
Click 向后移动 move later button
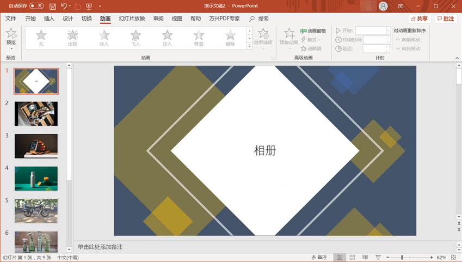pyautogui.click(x=408, y=48)
